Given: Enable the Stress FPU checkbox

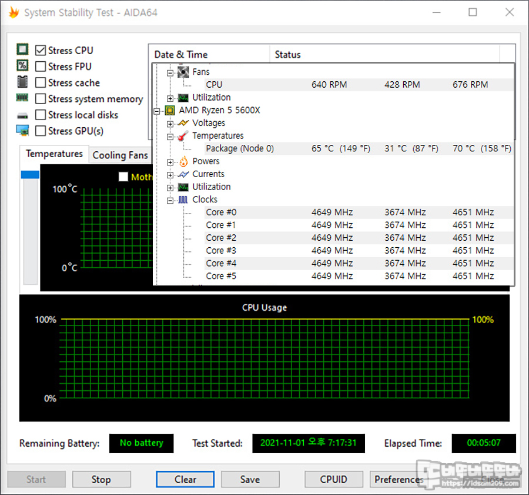Looking at the screenshot, I should click(x=41, y=67).
